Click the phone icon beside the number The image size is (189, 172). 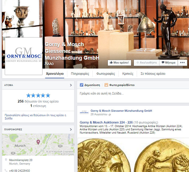coord(6,170)
